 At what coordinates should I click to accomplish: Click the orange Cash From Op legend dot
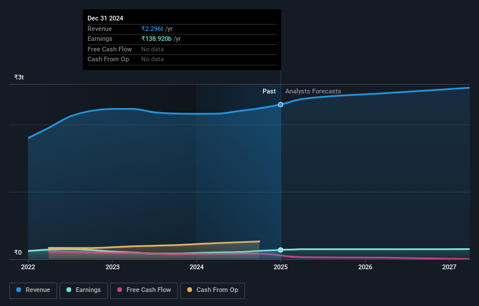pos(190,290)
